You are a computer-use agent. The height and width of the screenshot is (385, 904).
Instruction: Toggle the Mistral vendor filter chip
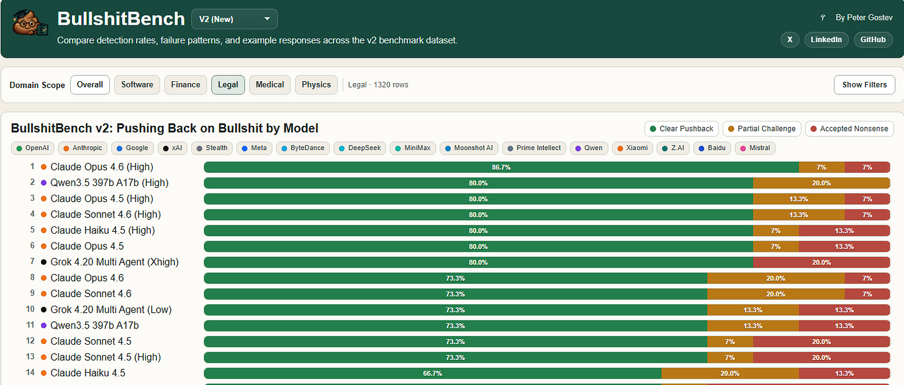(755, 148)
